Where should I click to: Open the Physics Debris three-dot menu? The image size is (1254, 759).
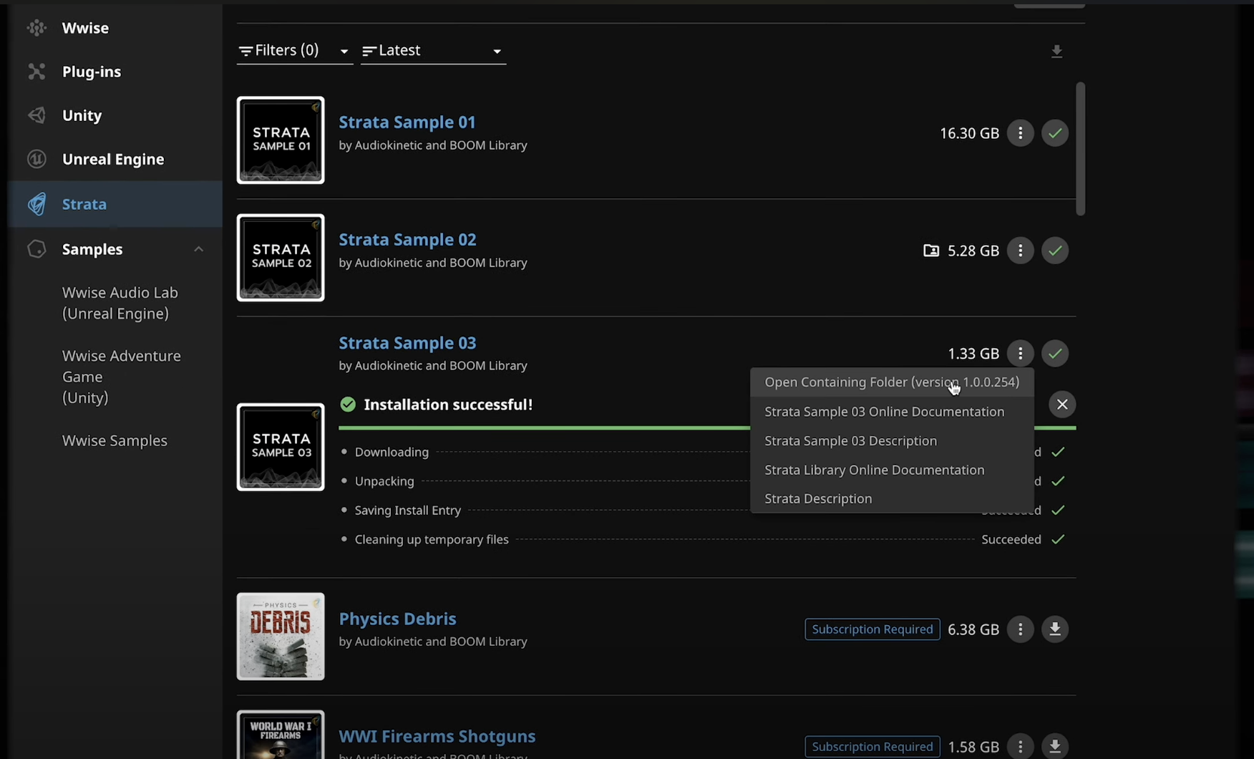pos(1020,629)
